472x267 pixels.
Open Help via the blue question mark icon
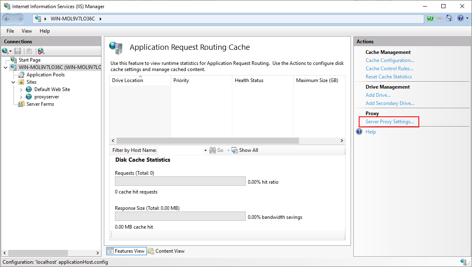coord(460,18)
